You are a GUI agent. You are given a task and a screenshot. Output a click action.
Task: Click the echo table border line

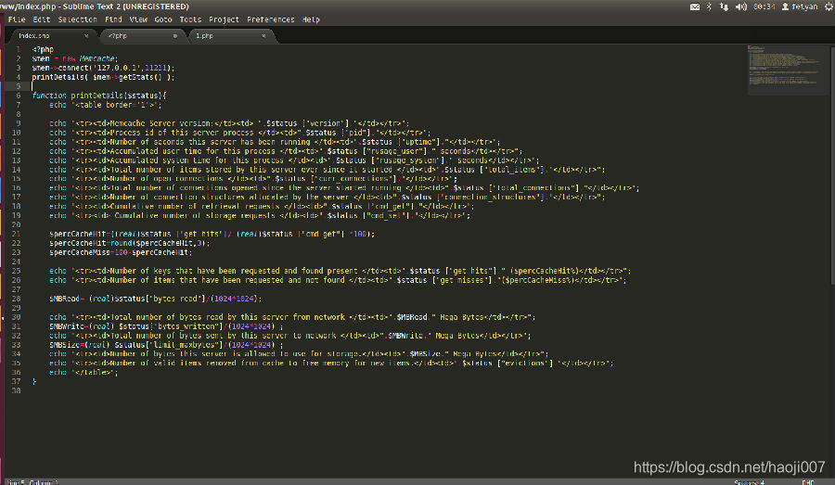106,105
